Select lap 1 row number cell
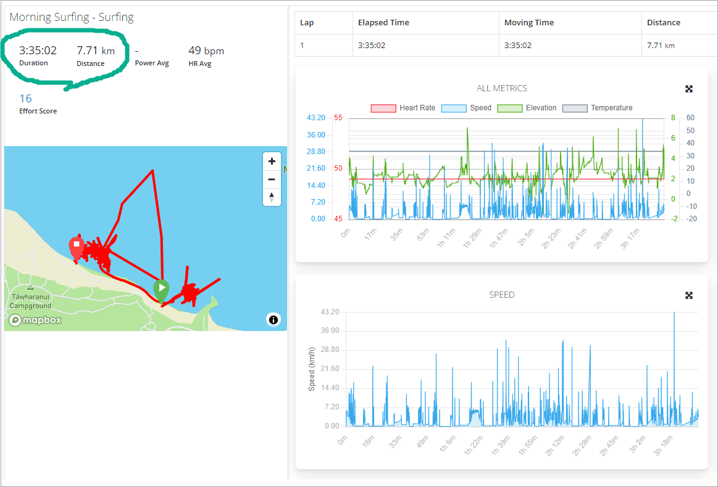 click(x=324, y=45)
